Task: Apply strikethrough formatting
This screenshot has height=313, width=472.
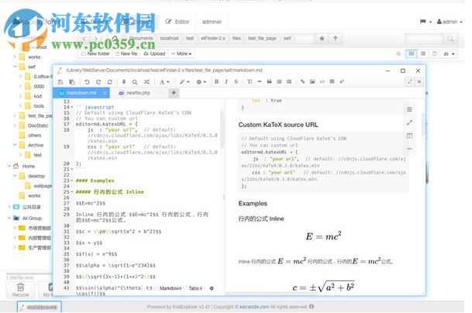Action: (x=236, y=81)
